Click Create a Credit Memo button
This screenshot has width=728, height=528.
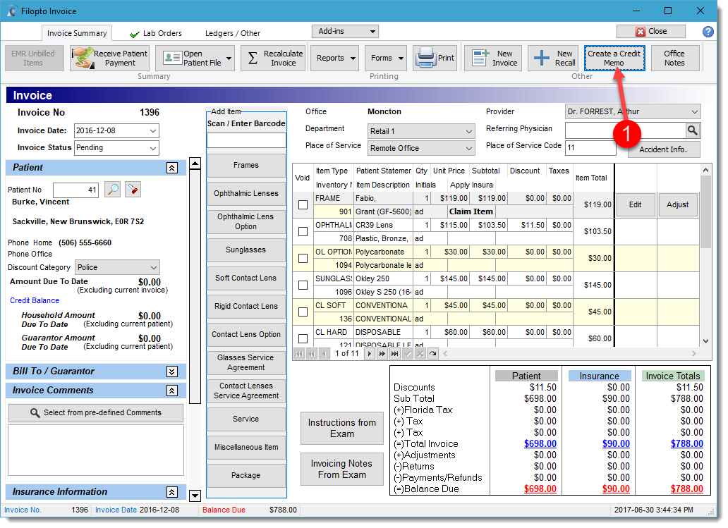pos(614,58)
